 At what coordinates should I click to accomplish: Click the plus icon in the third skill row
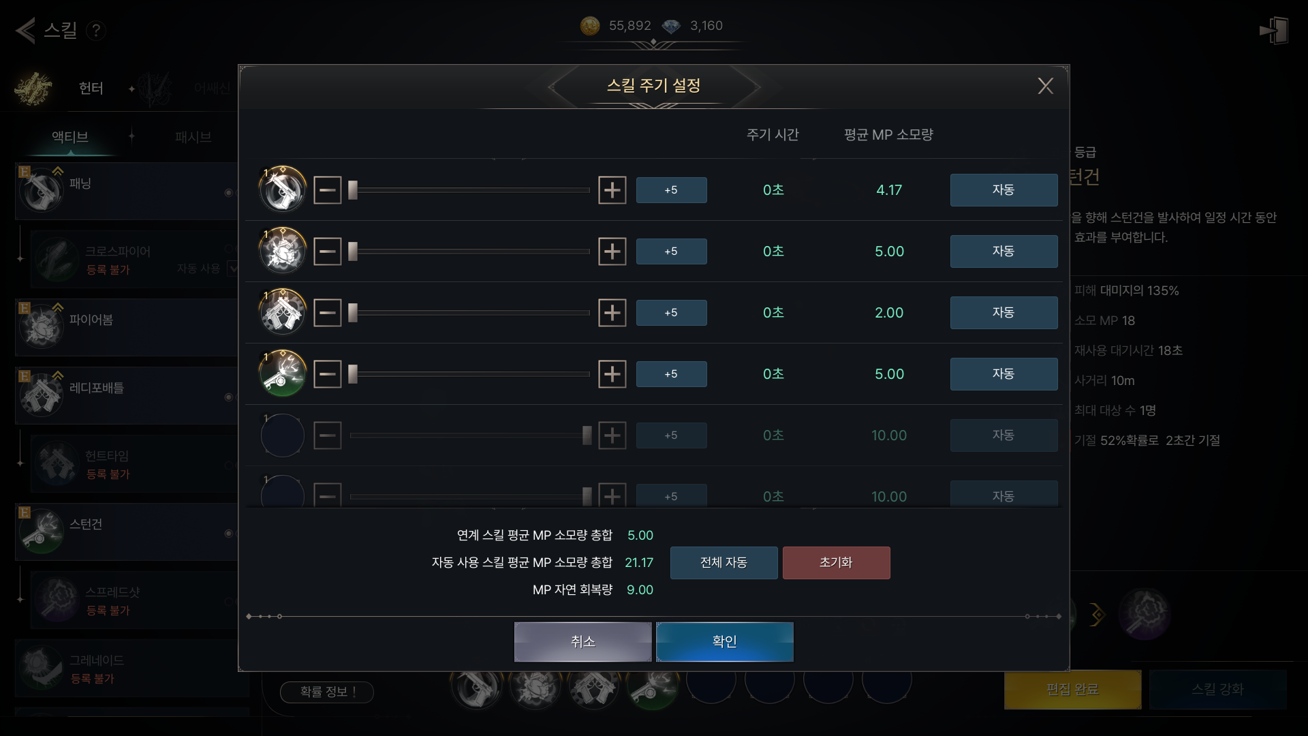point(612,313)
